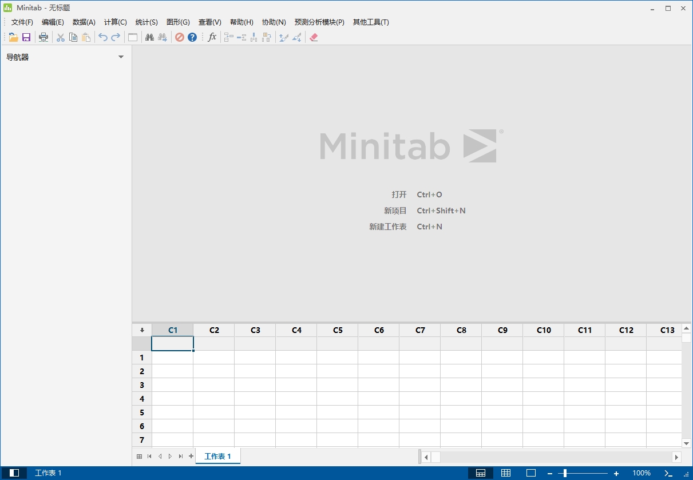Collapse the 导航器 navigator panel
Viewport: 693px width, 480px height.
coord(121,57)
